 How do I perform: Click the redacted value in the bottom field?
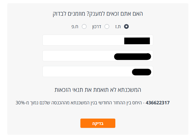141,72
